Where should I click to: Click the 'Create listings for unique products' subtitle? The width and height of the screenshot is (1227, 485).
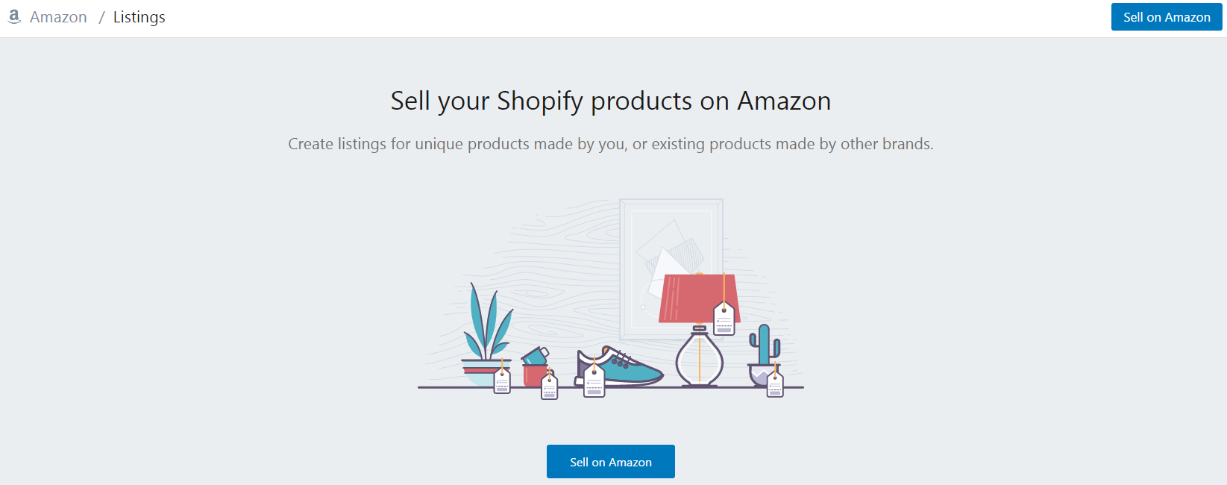(611, 144)
